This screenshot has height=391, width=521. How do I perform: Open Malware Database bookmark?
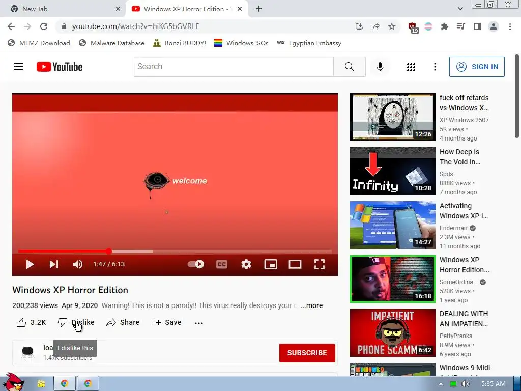coord(111,43)
